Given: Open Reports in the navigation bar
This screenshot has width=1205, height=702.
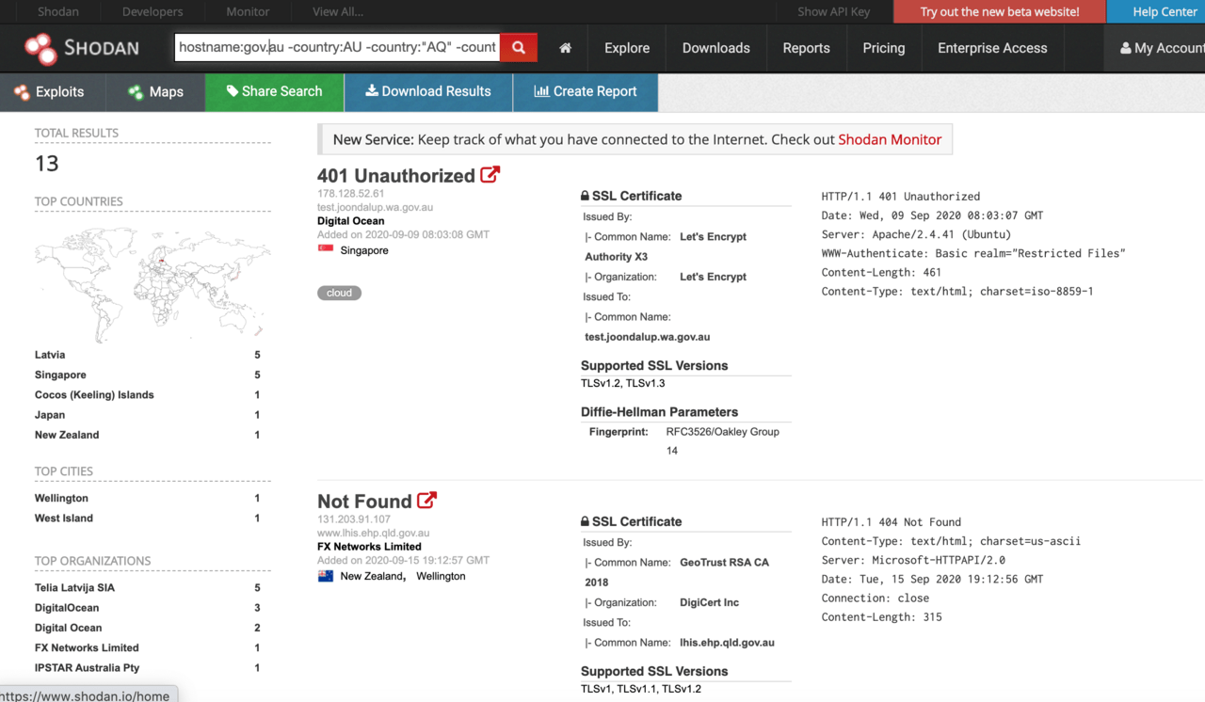Looking at the screenshot, I should pyautogui.click(x=807, y=48).
